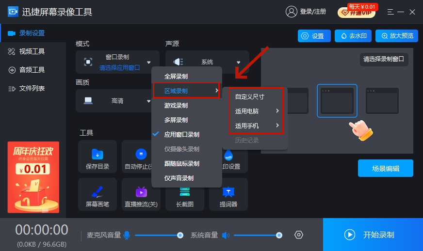Viewport: 423px width, 251px height.
Task: Click the 场景编辑 button
Action: coord(386,168)
